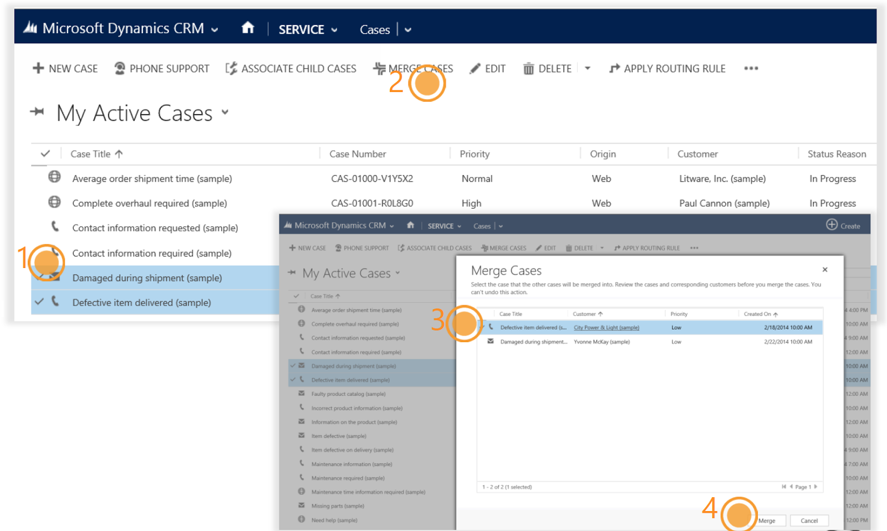Hit the DELETE trash icon in the top window's command bar
The width and height of the screenshot is (887, 531).
point(528,68)
